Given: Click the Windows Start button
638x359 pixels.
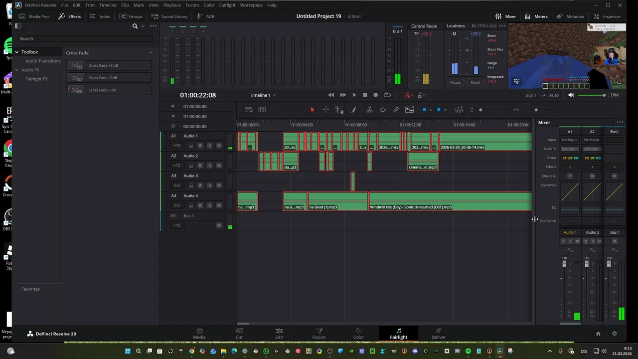Looking at the screenshot, I should [128, 351].
